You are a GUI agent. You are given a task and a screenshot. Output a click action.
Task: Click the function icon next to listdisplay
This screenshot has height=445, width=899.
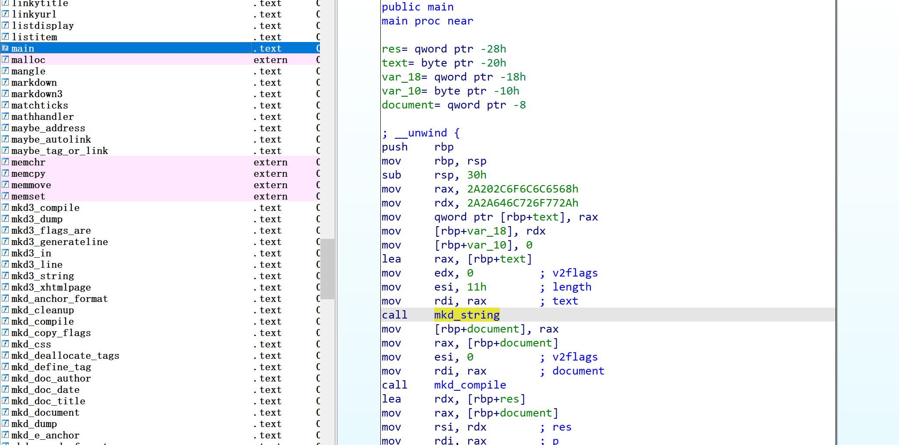click(5, 25)
